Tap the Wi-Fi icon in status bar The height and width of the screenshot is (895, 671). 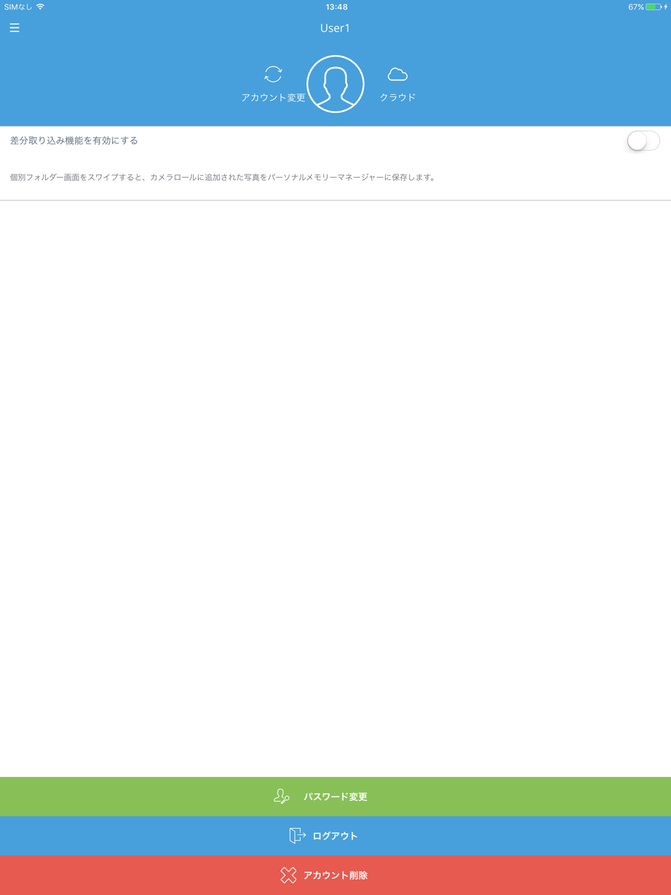pyautogui.click(x=40, y=7)
